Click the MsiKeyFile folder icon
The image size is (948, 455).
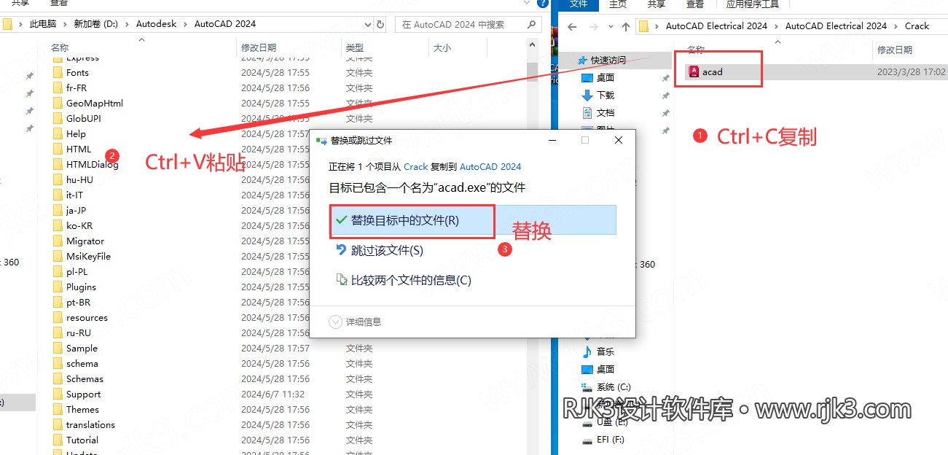[x=58, y=256]
